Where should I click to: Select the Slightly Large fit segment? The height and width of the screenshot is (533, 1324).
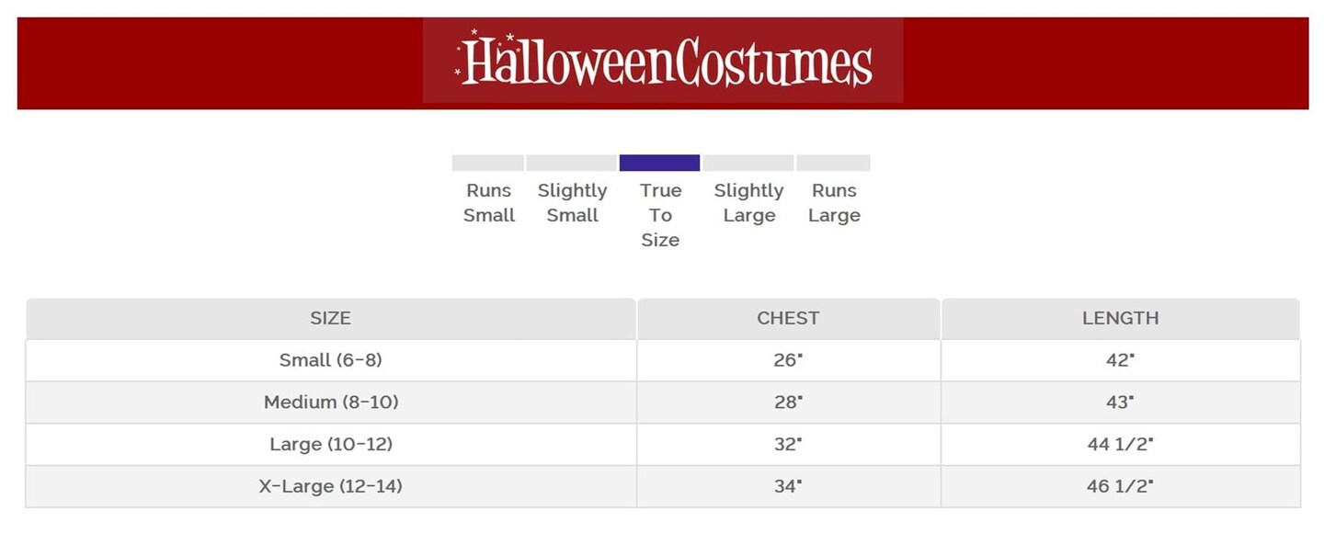748,163
